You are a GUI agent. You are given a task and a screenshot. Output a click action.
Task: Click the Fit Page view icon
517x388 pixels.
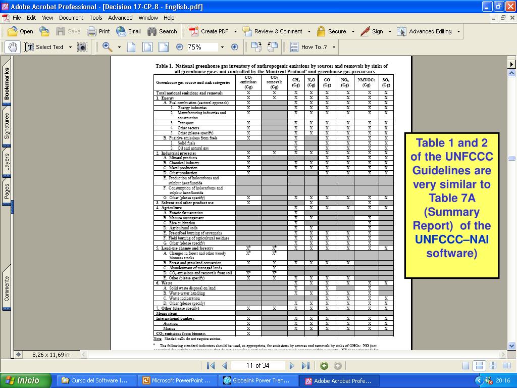(147, 47)
